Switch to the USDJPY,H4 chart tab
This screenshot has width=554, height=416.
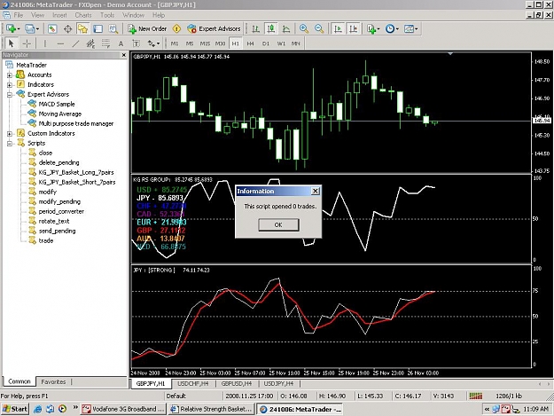(x=278, y=383)
